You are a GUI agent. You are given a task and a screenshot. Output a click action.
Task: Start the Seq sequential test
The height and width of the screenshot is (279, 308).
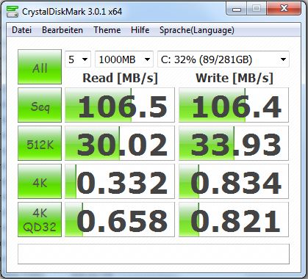coord(40,105)
